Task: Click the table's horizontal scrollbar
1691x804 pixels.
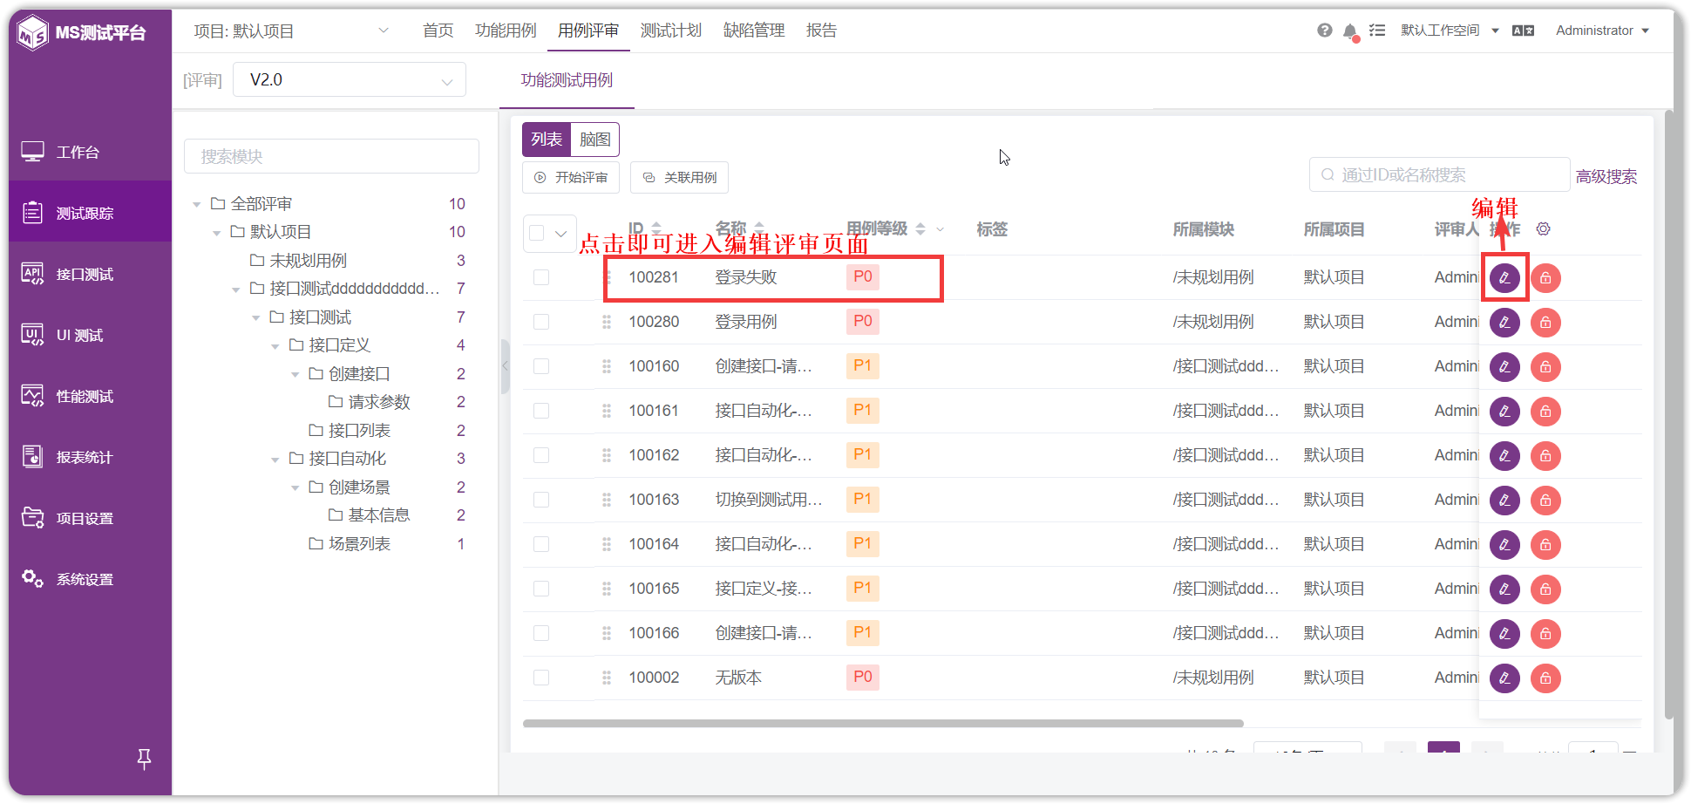Action: (883, 724)
